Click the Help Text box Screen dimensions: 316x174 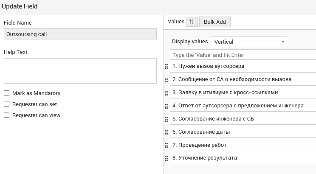80,71
